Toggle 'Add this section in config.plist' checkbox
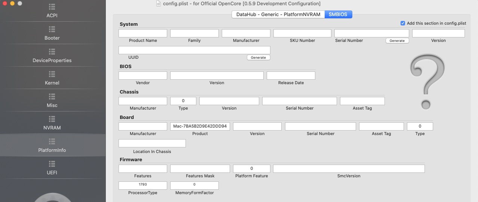 [x=403, y=23]
